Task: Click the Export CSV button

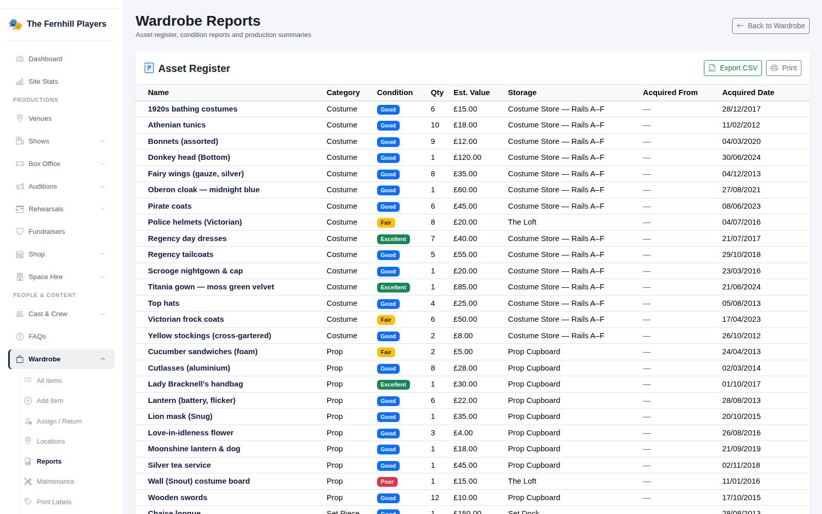Action: pyautogui.click(x=733, y=68)
